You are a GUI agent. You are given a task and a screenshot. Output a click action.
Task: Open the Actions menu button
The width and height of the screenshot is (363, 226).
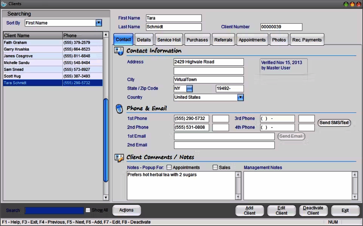126,210
